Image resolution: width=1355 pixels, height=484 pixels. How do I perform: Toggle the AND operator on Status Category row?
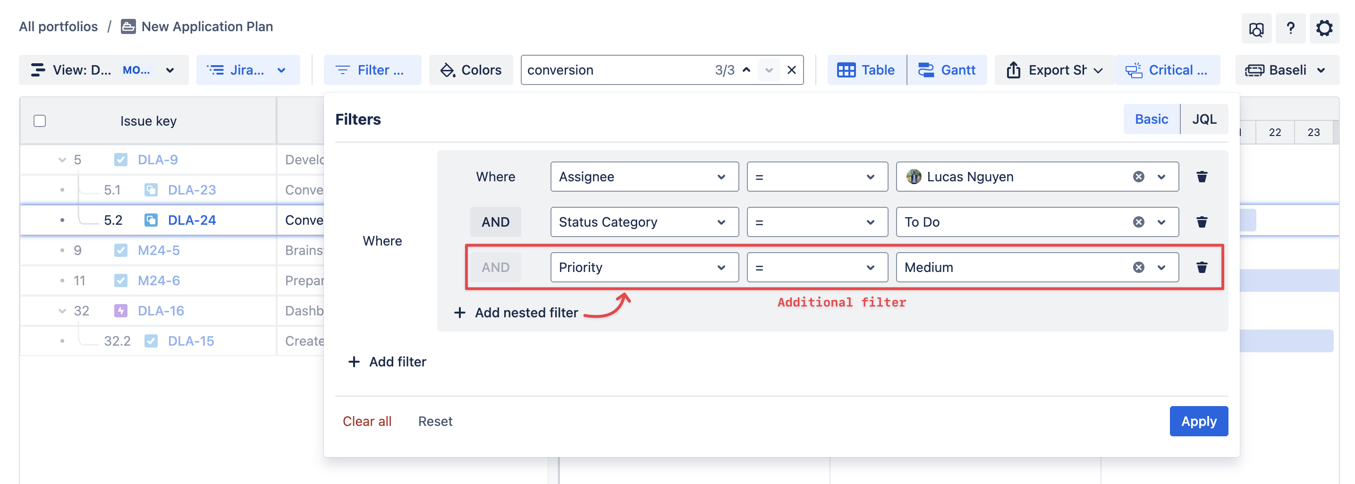(495, 222)
